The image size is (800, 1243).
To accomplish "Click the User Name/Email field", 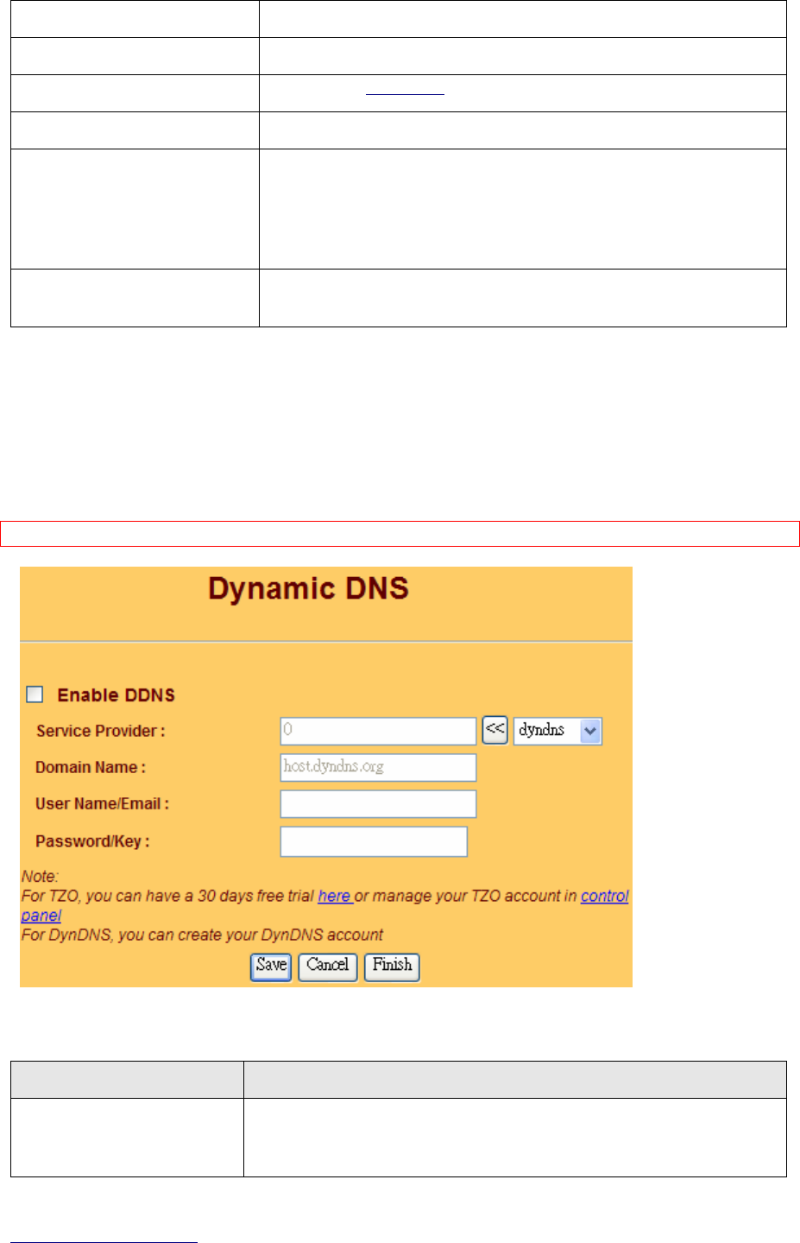I will click(378, 803).
